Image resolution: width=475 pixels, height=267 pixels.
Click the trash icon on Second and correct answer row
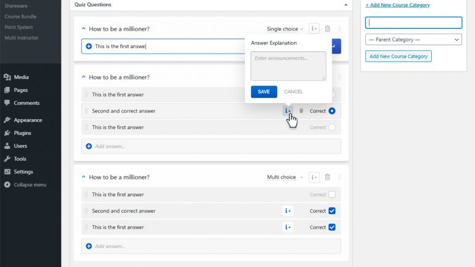[301, 111]
